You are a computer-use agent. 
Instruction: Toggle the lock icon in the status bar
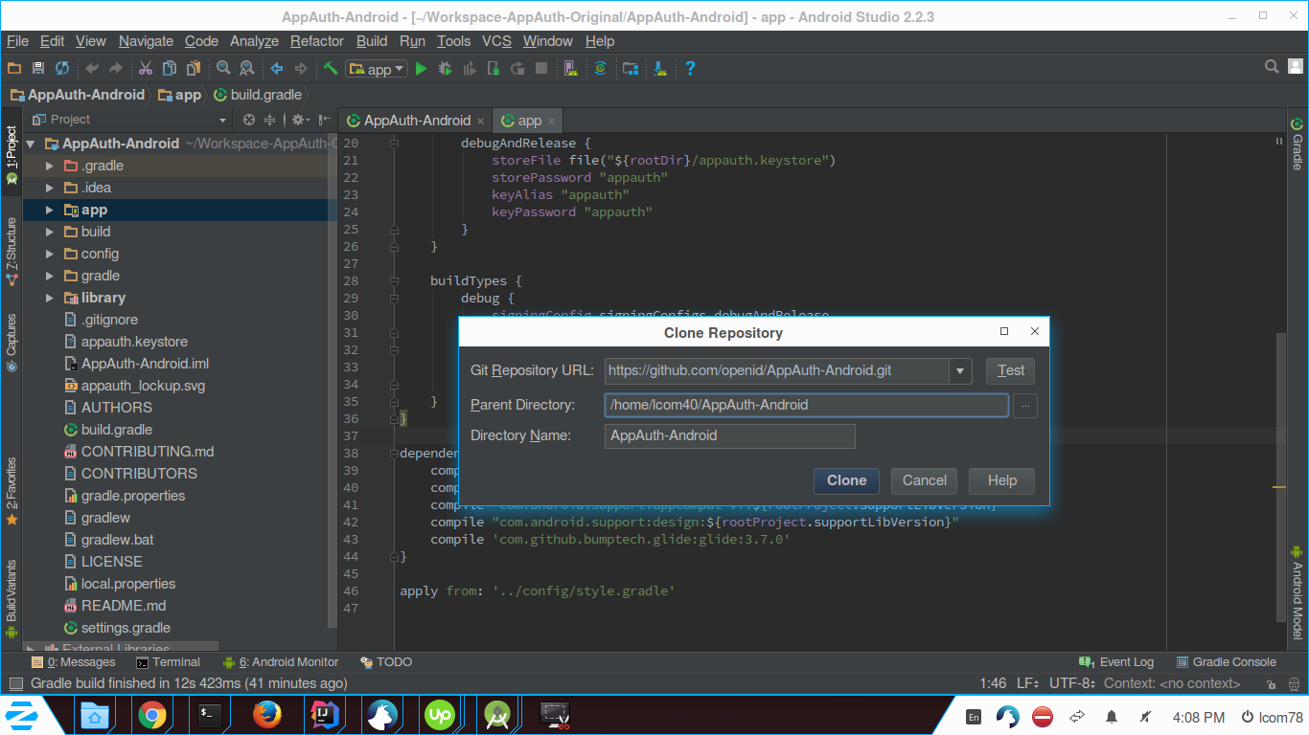(1271, 682)
